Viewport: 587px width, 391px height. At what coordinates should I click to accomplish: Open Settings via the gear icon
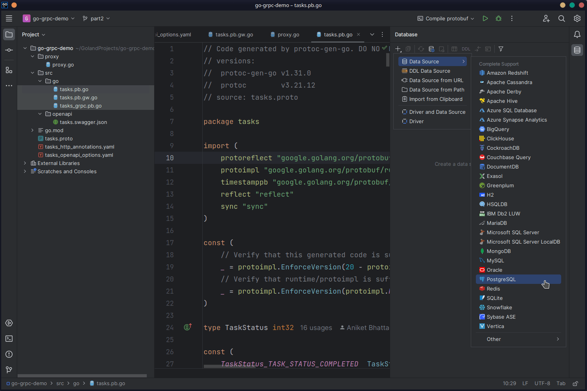(x=577, y=18)
